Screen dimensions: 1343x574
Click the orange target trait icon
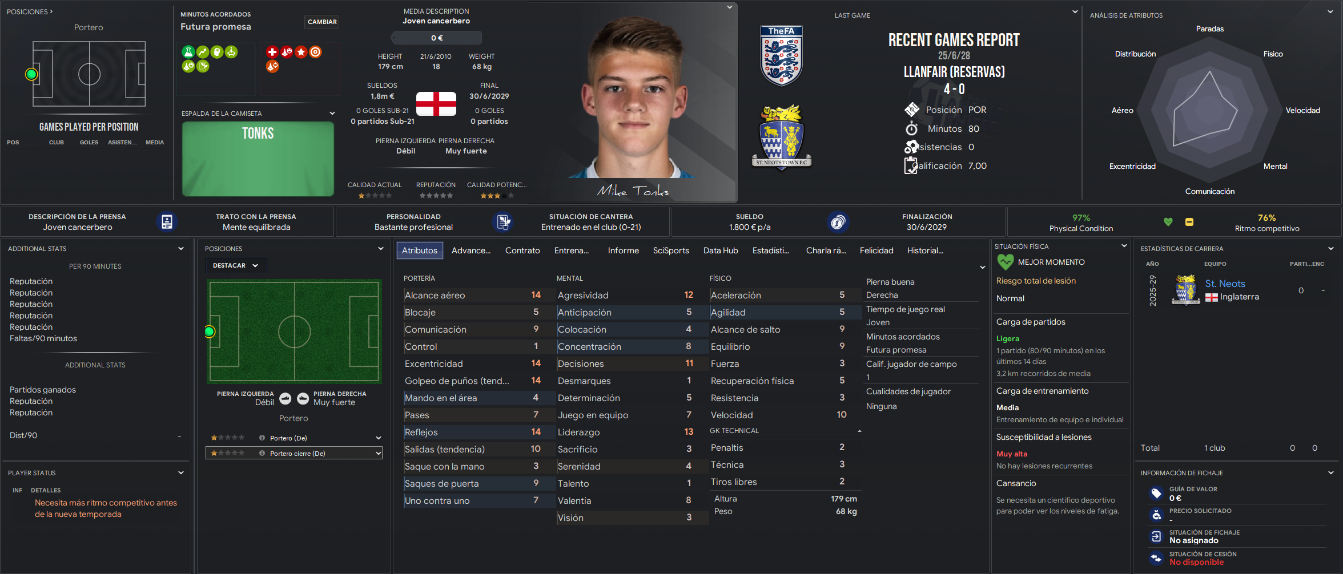[315, 52]
